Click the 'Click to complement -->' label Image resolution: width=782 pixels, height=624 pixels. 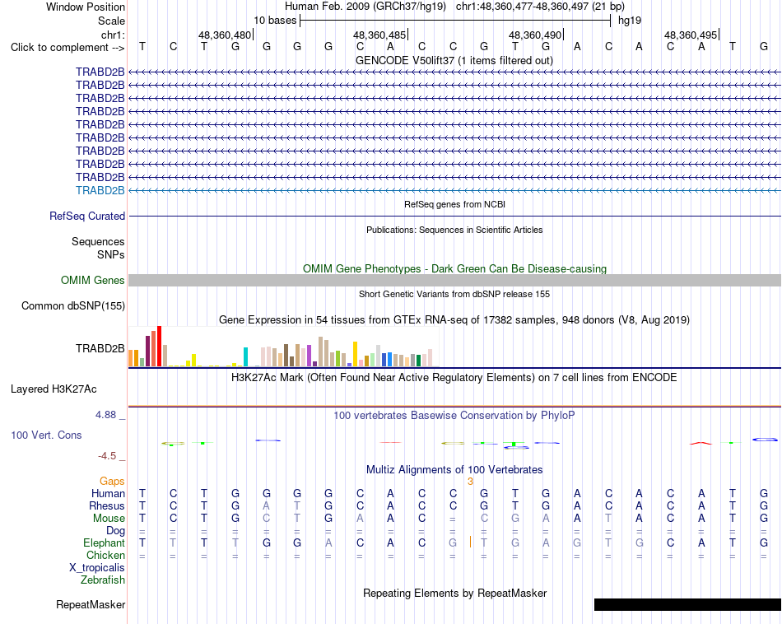(x=67, y=48)
